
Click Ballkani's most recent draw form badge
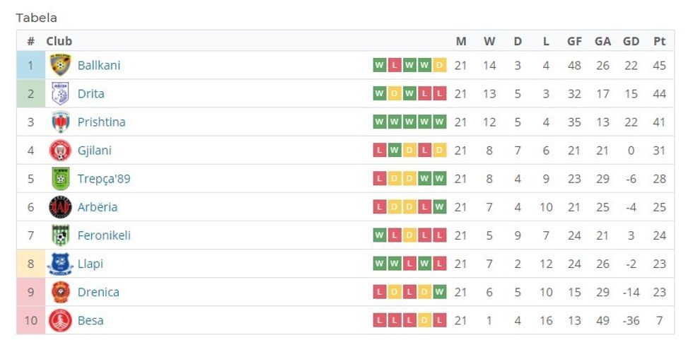coord(440,65)
